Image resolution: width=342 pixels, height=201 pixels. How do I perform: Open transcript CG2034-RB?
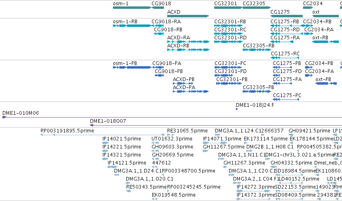[x=308, y=26]
